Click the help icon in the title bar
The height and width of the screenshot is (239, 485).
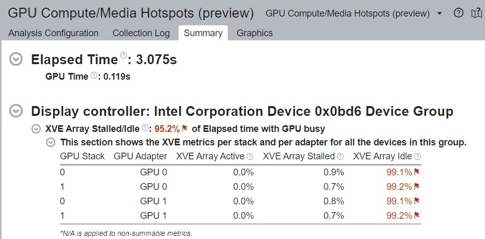coord(458,13)
